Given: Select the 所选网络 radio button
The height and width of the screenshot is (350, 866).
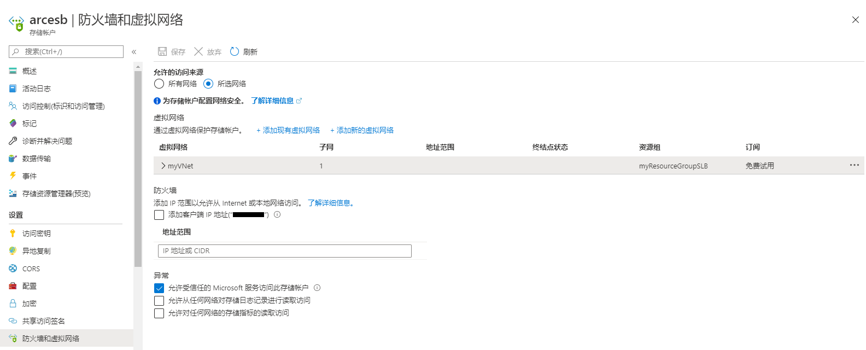Looking at the screenshot, I should (x=208, y=84).
